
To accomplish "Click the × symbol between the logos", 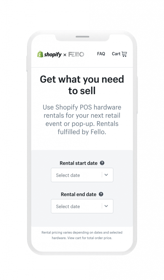I will [x=65, y=55].
